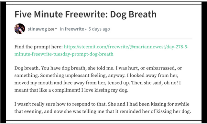Select the post title 'Five Minute Freewrite: Dog Breath'
Viewport: 207px width, 124px height.
(x=85, y=14)
